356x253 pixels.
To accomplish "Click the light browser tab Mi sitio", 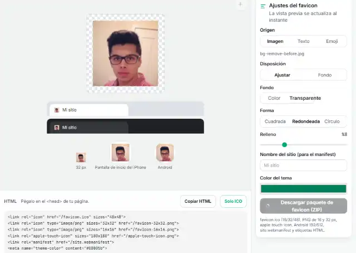I will pyautogui.click(x=89, y=110).
